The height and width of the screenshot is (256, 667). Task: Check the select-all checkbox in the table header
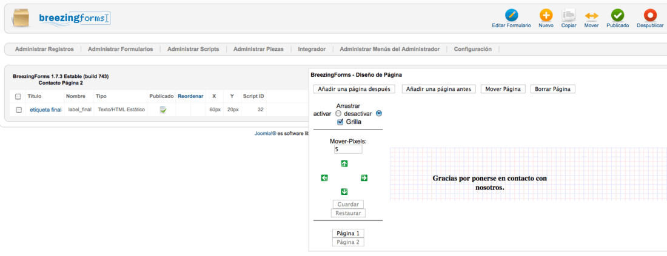coord(18,96)
